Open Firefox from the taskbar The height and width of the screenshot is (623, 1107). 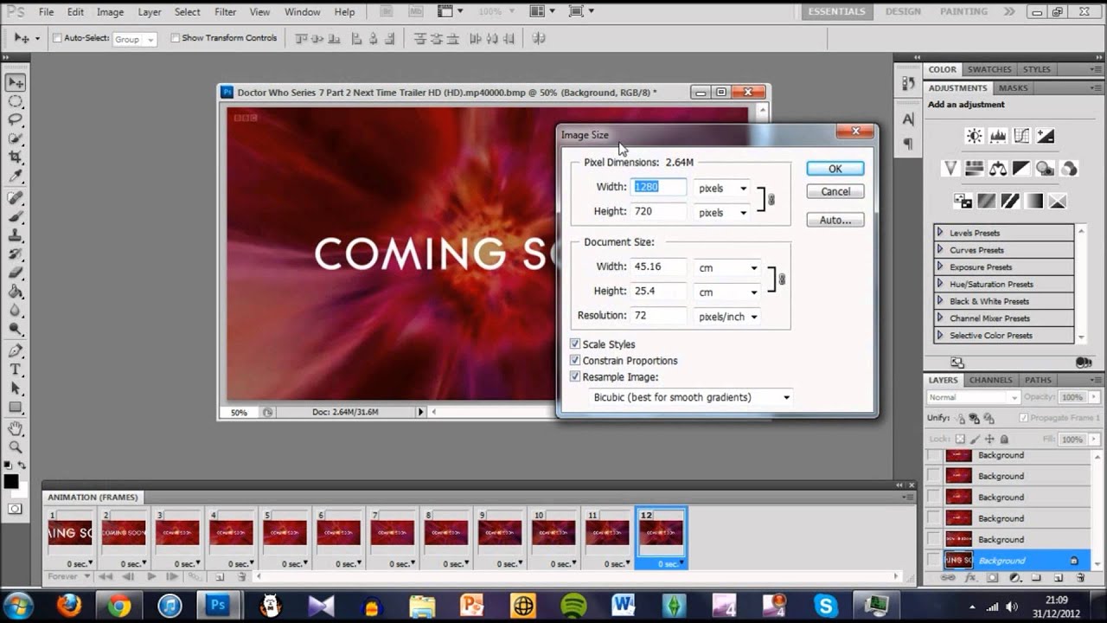pyautogui.click(x=67, y=605)
